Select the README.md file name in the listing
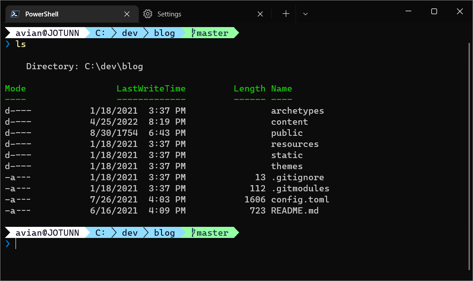The height and width of the screenshot is (281, 473). coord(295,210)
